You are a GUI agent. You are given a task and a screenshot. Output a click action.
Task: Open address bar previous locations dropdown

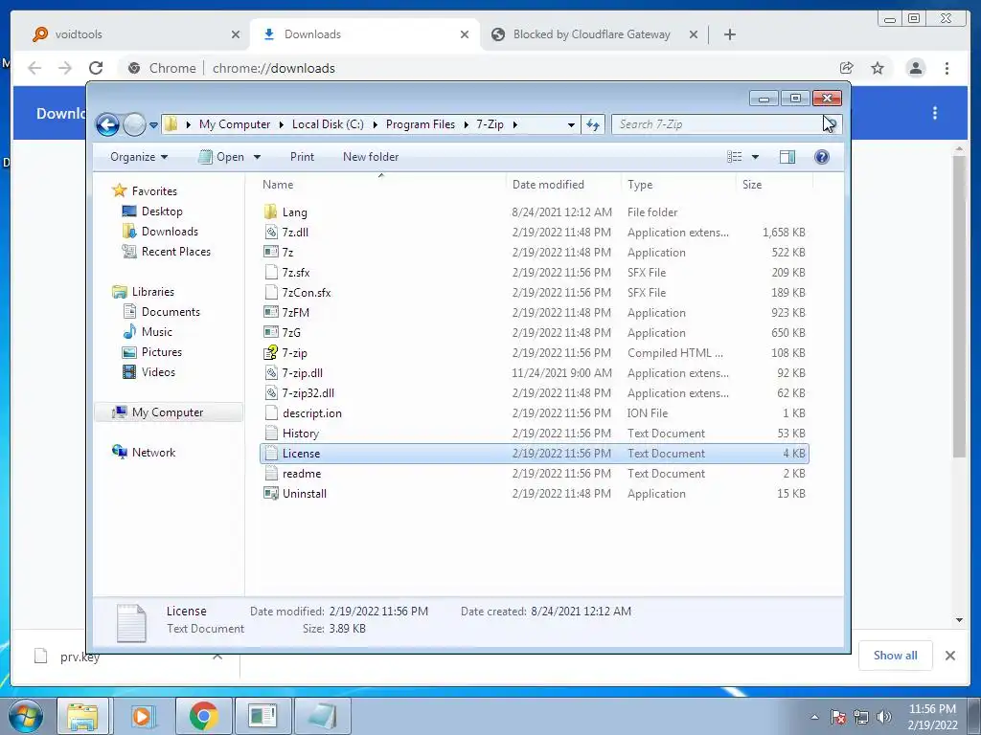571,124
